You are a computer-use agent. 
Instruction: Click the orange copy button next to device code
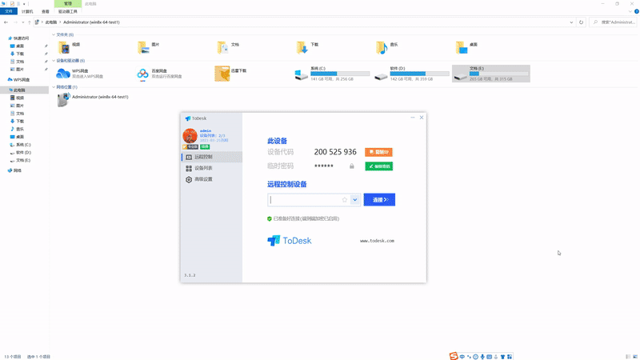pyautogui.click(x=378, y=152)
